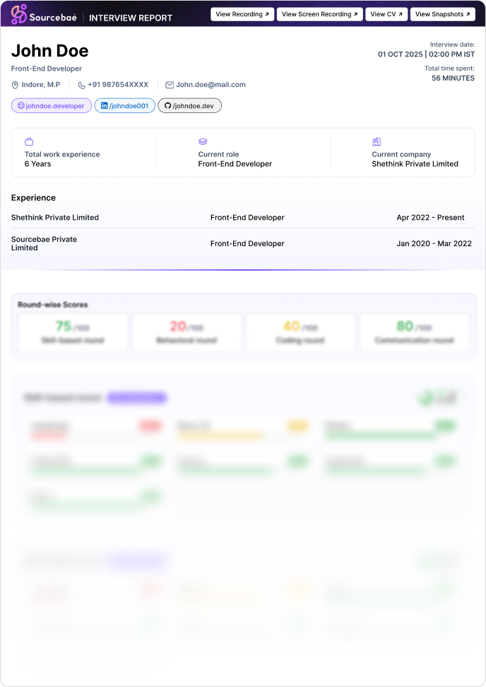Click the Sourcebae logo icon

(x=19, y=14)
